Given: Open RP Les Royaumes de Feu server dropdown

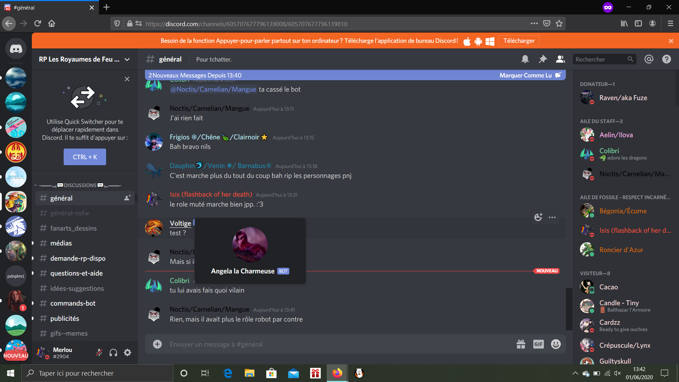Looking at the screenshot, I should 84,59.
